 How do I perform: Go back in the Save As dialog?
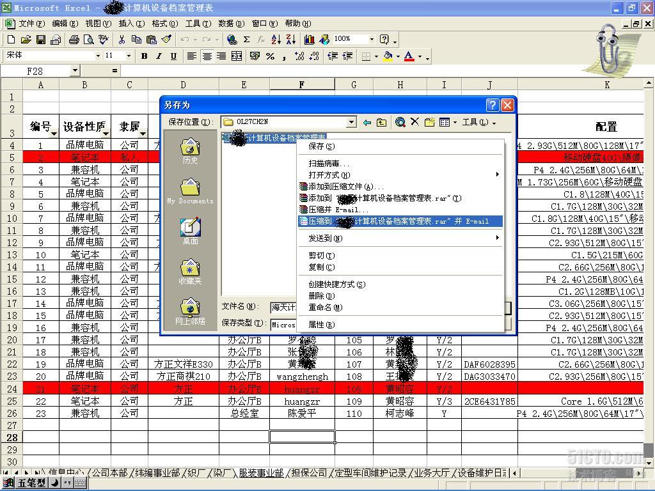(x=367, y=122)
